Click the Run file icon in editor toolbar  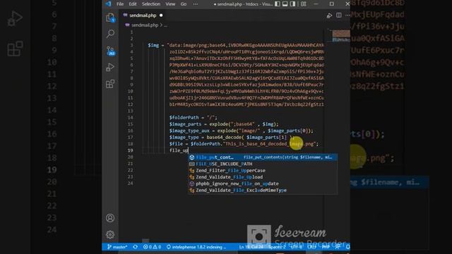[x=329, y=16]
